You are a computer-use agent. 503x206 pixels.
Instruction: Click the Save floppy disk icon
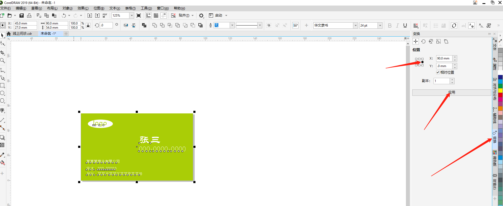[22, 16]
